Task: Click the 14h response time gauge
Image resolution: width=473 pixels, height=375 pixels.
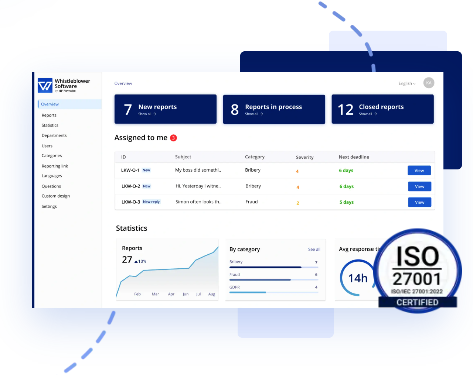Action: click(357, 278)
